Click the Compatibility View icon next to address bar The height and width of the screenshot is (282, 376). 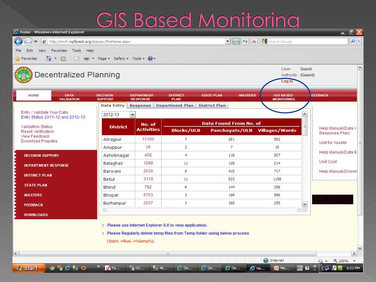(236, 41)
